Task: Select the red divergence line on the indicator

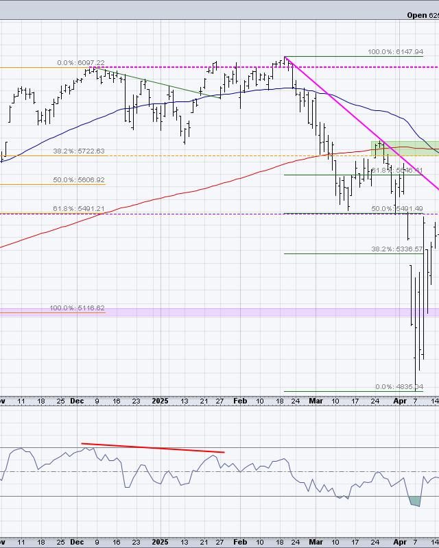Action: (x=152, y=448)
